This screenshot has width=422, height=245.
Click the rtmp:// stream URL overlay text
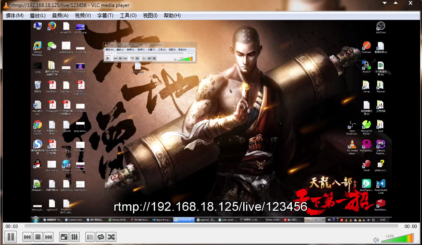pyautogui.click(x=211, y=207)
